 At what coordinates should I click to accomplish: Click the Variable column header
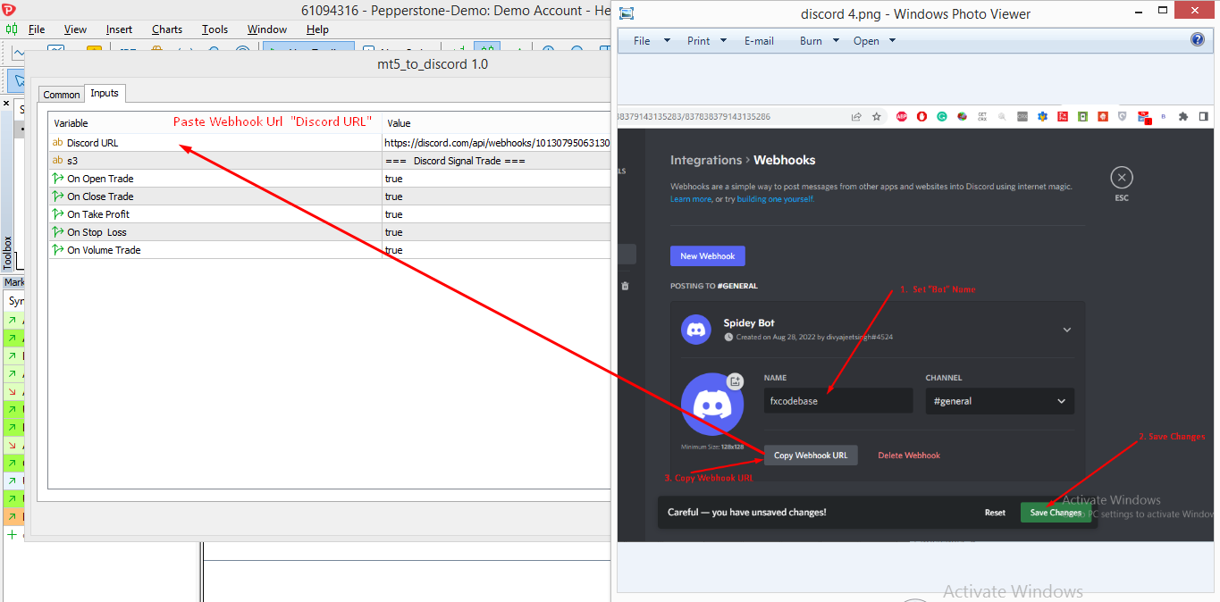tap(215, 123)
